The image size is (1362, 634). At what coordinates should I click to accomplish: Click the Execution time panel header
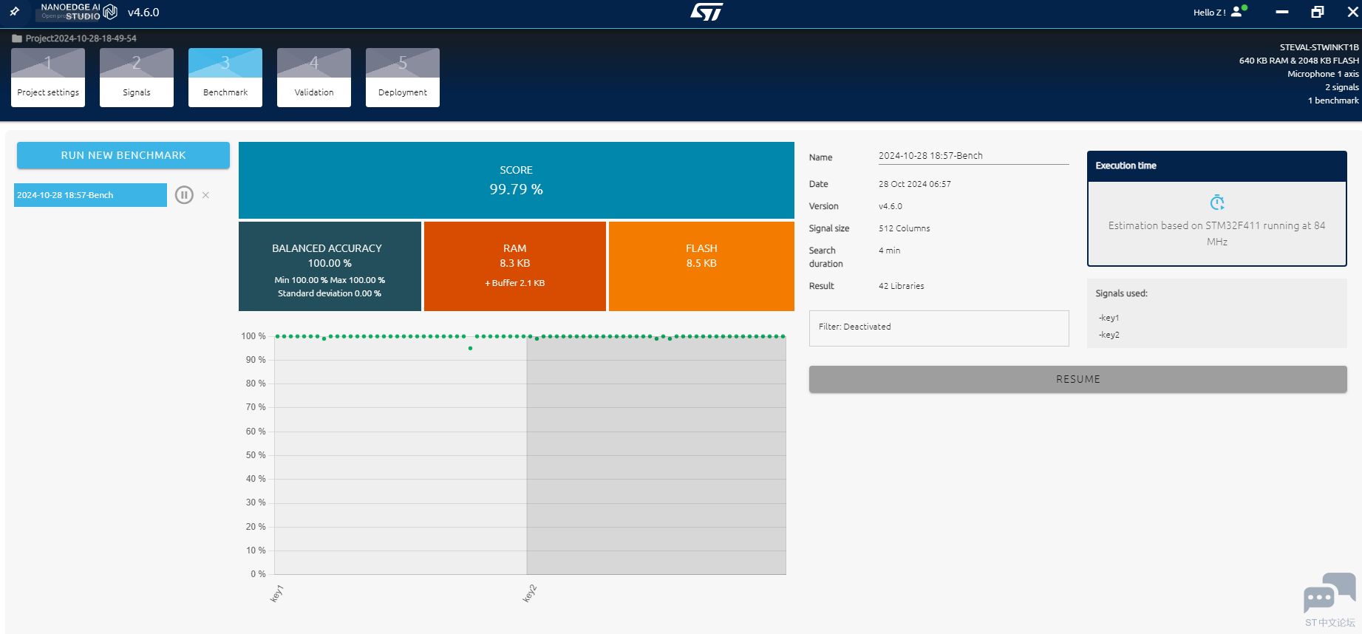(x=1217, y=166)
